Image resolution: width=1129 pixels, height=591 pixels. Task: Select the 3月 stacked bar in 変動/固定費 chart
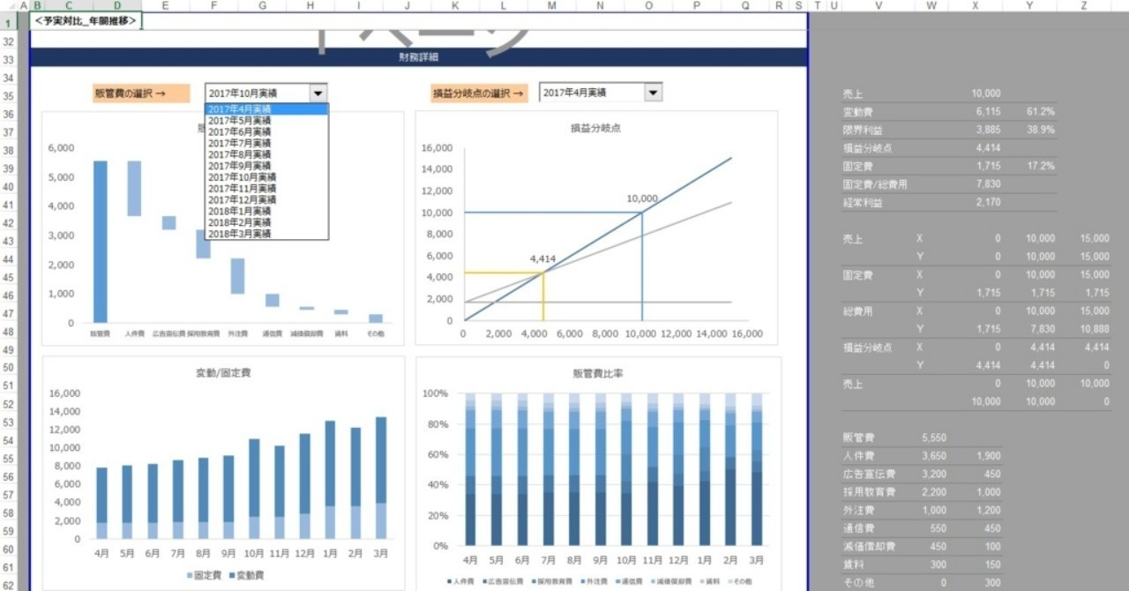[x=381, y=478]
